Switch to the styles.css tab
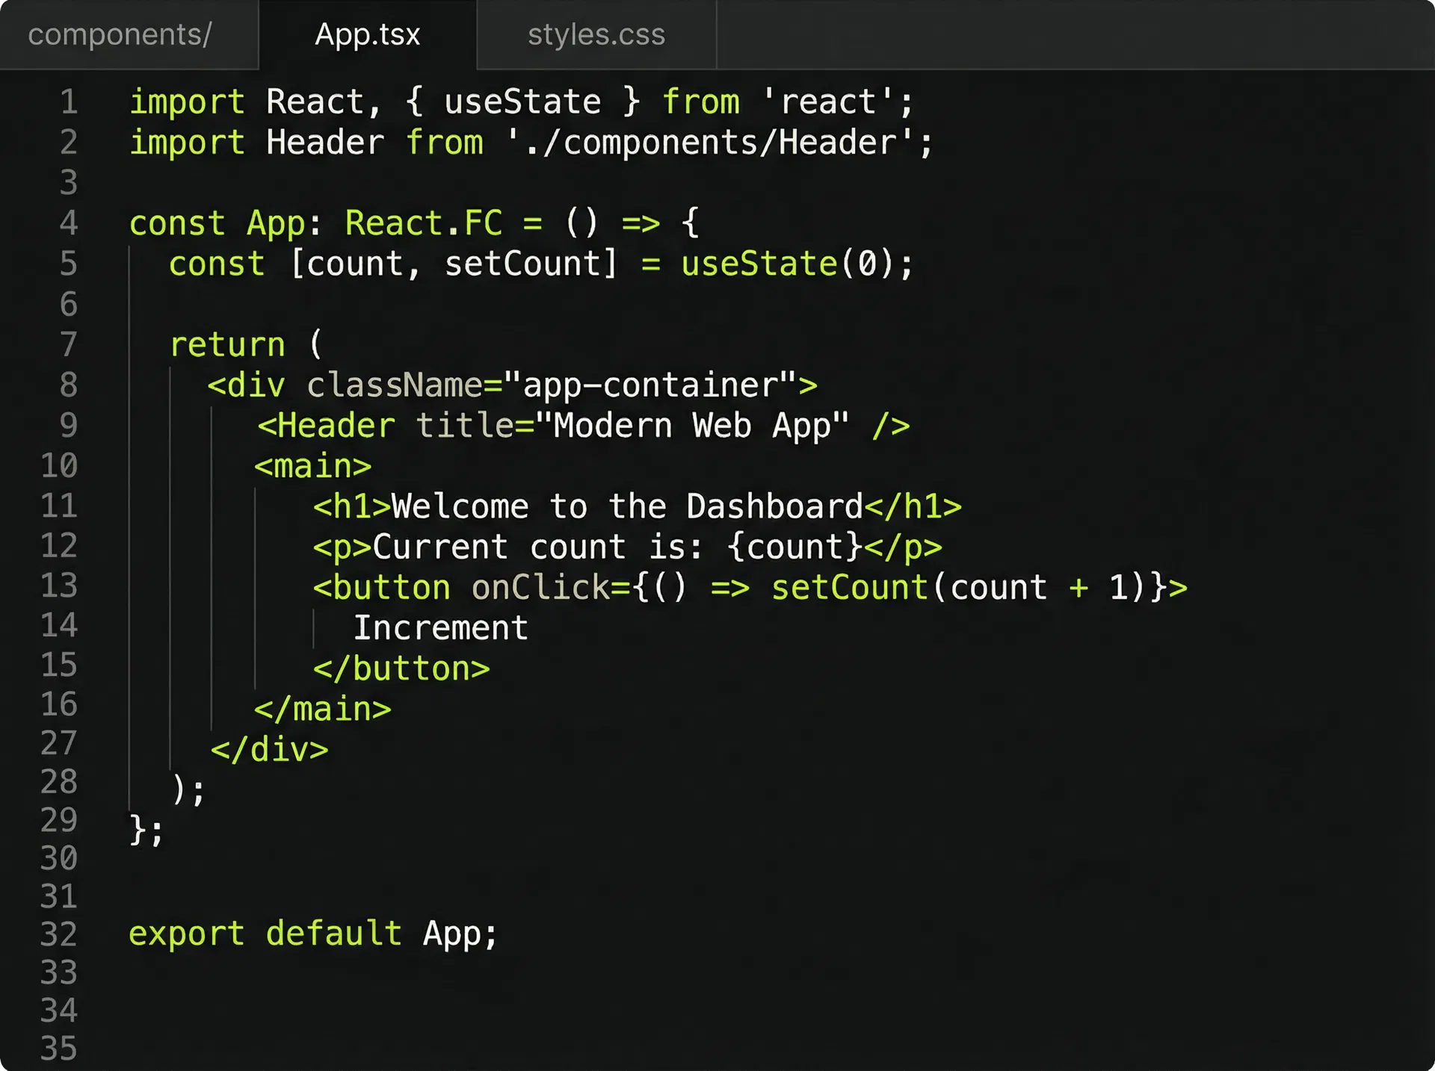1435x1071 pixels. (596, 34)
